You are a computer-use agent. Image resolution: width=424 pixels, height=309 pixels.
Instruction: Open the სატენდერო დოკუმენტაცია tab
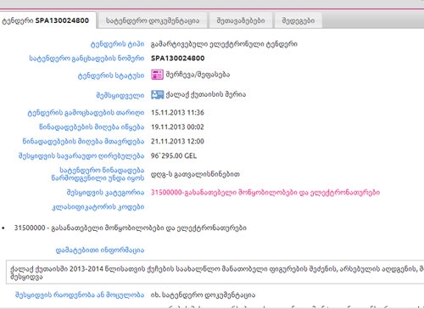click(153, 20)
